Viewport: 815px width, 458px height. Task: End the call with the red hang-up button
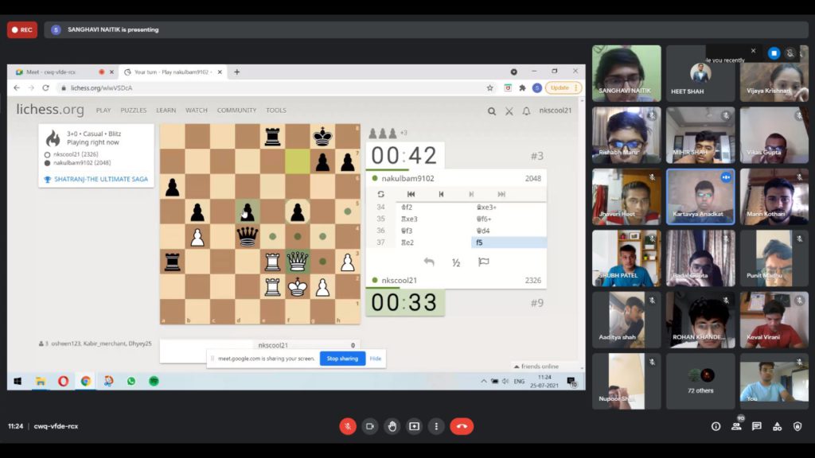coord(462,426)
